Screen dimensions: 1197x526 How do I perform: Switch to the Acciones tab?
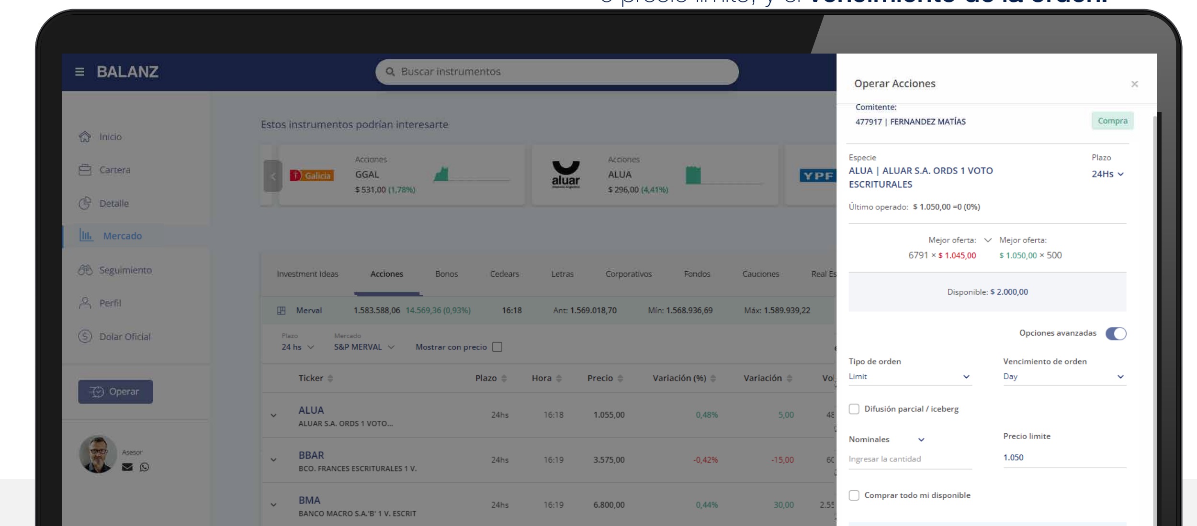click(x=387, y=274)
